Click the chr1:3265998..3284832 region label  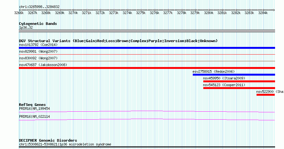(x=39, y=7)
